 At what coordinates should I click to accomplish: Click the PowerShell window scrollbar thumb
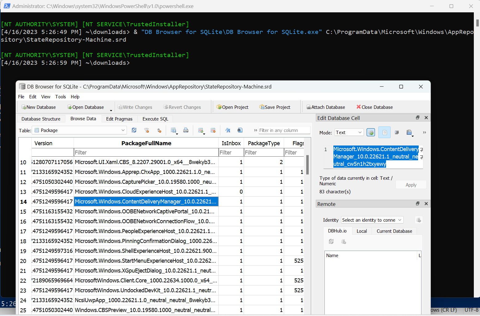tap(477, 23)
